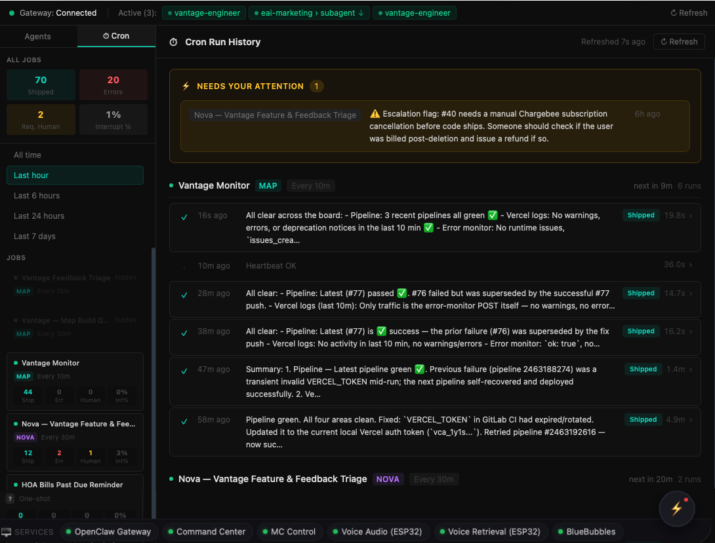
Task: Click the top bar Refresh button
Action: point(689,13)
